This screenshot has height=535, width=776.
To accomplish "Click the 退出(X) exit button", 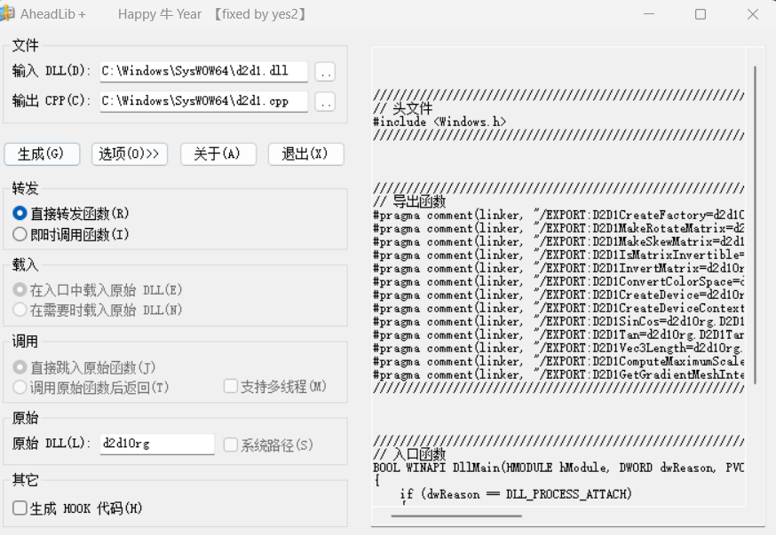I will coord(305,154).
